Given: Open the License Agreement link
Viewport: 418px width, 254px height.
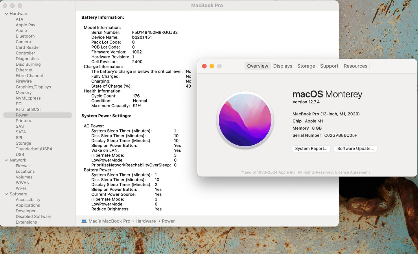Looking at the screenshot, I should coord(352,172).
